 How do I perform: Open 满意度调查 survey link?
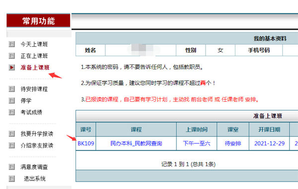[34, 167]
